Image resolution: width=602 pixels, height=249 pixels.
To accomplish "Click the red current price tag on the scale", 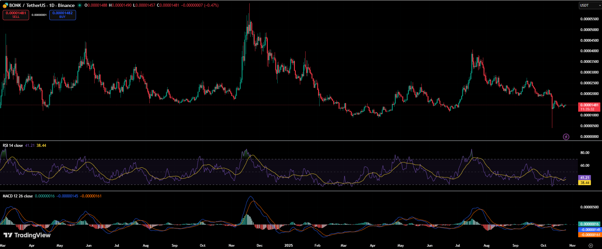I will click(x=589, y=107).
